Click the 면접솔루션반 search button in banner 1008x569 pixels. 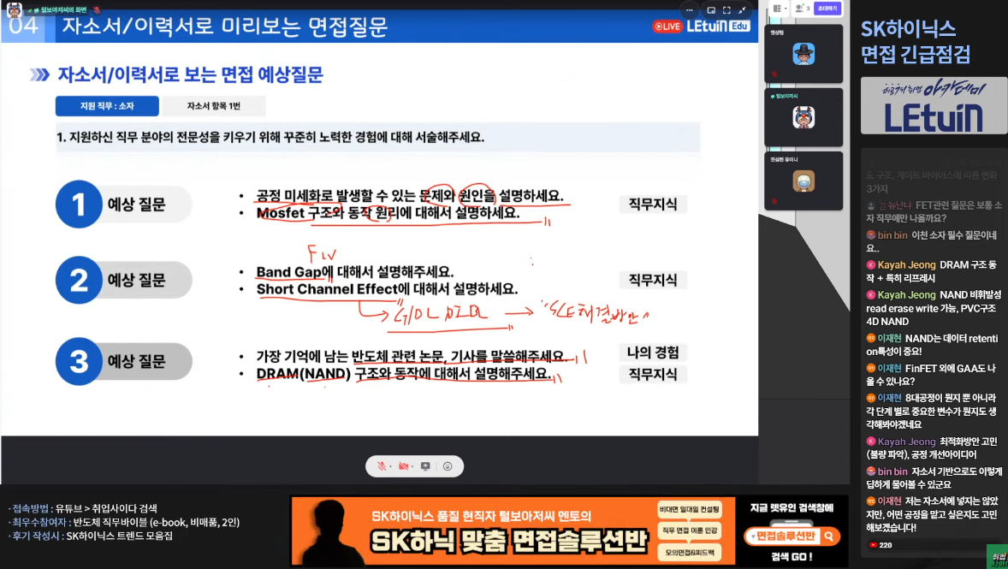click(783, 536)
